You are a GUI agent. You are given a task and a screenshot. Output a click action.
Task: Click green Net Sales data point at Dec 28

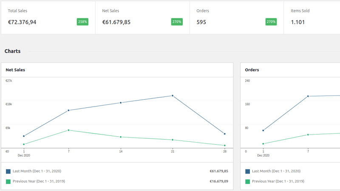coord(225,146)
